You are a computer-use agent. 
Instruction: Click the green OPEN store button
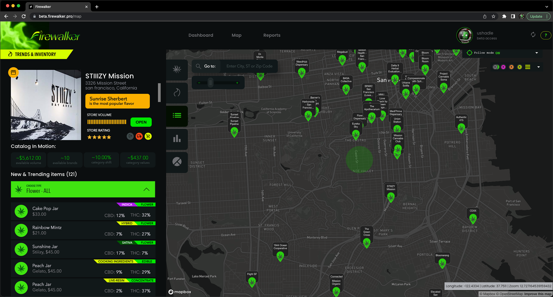pos(141,122)
